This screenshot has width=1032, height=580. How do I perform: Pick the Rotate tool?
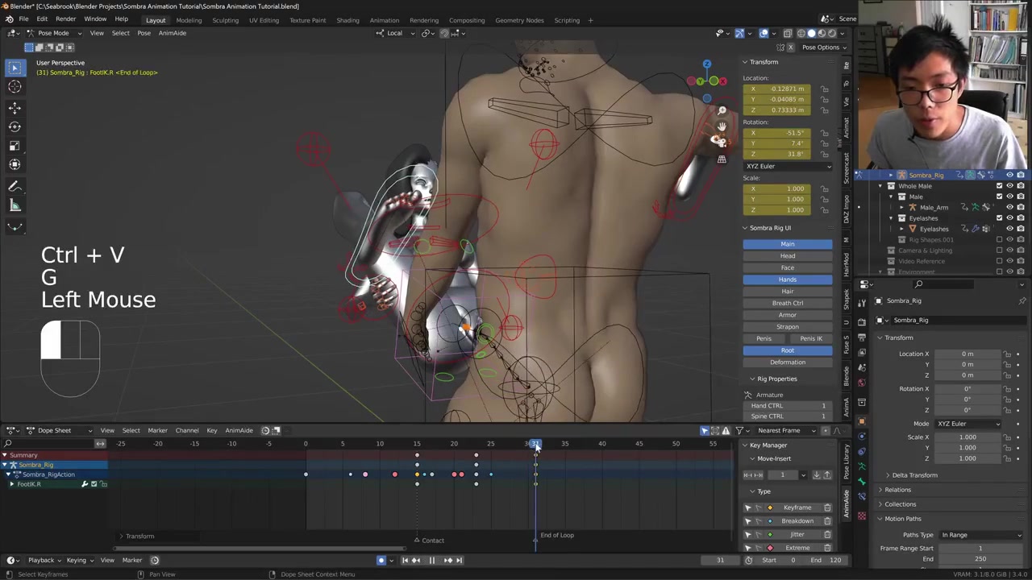[15, 126]
